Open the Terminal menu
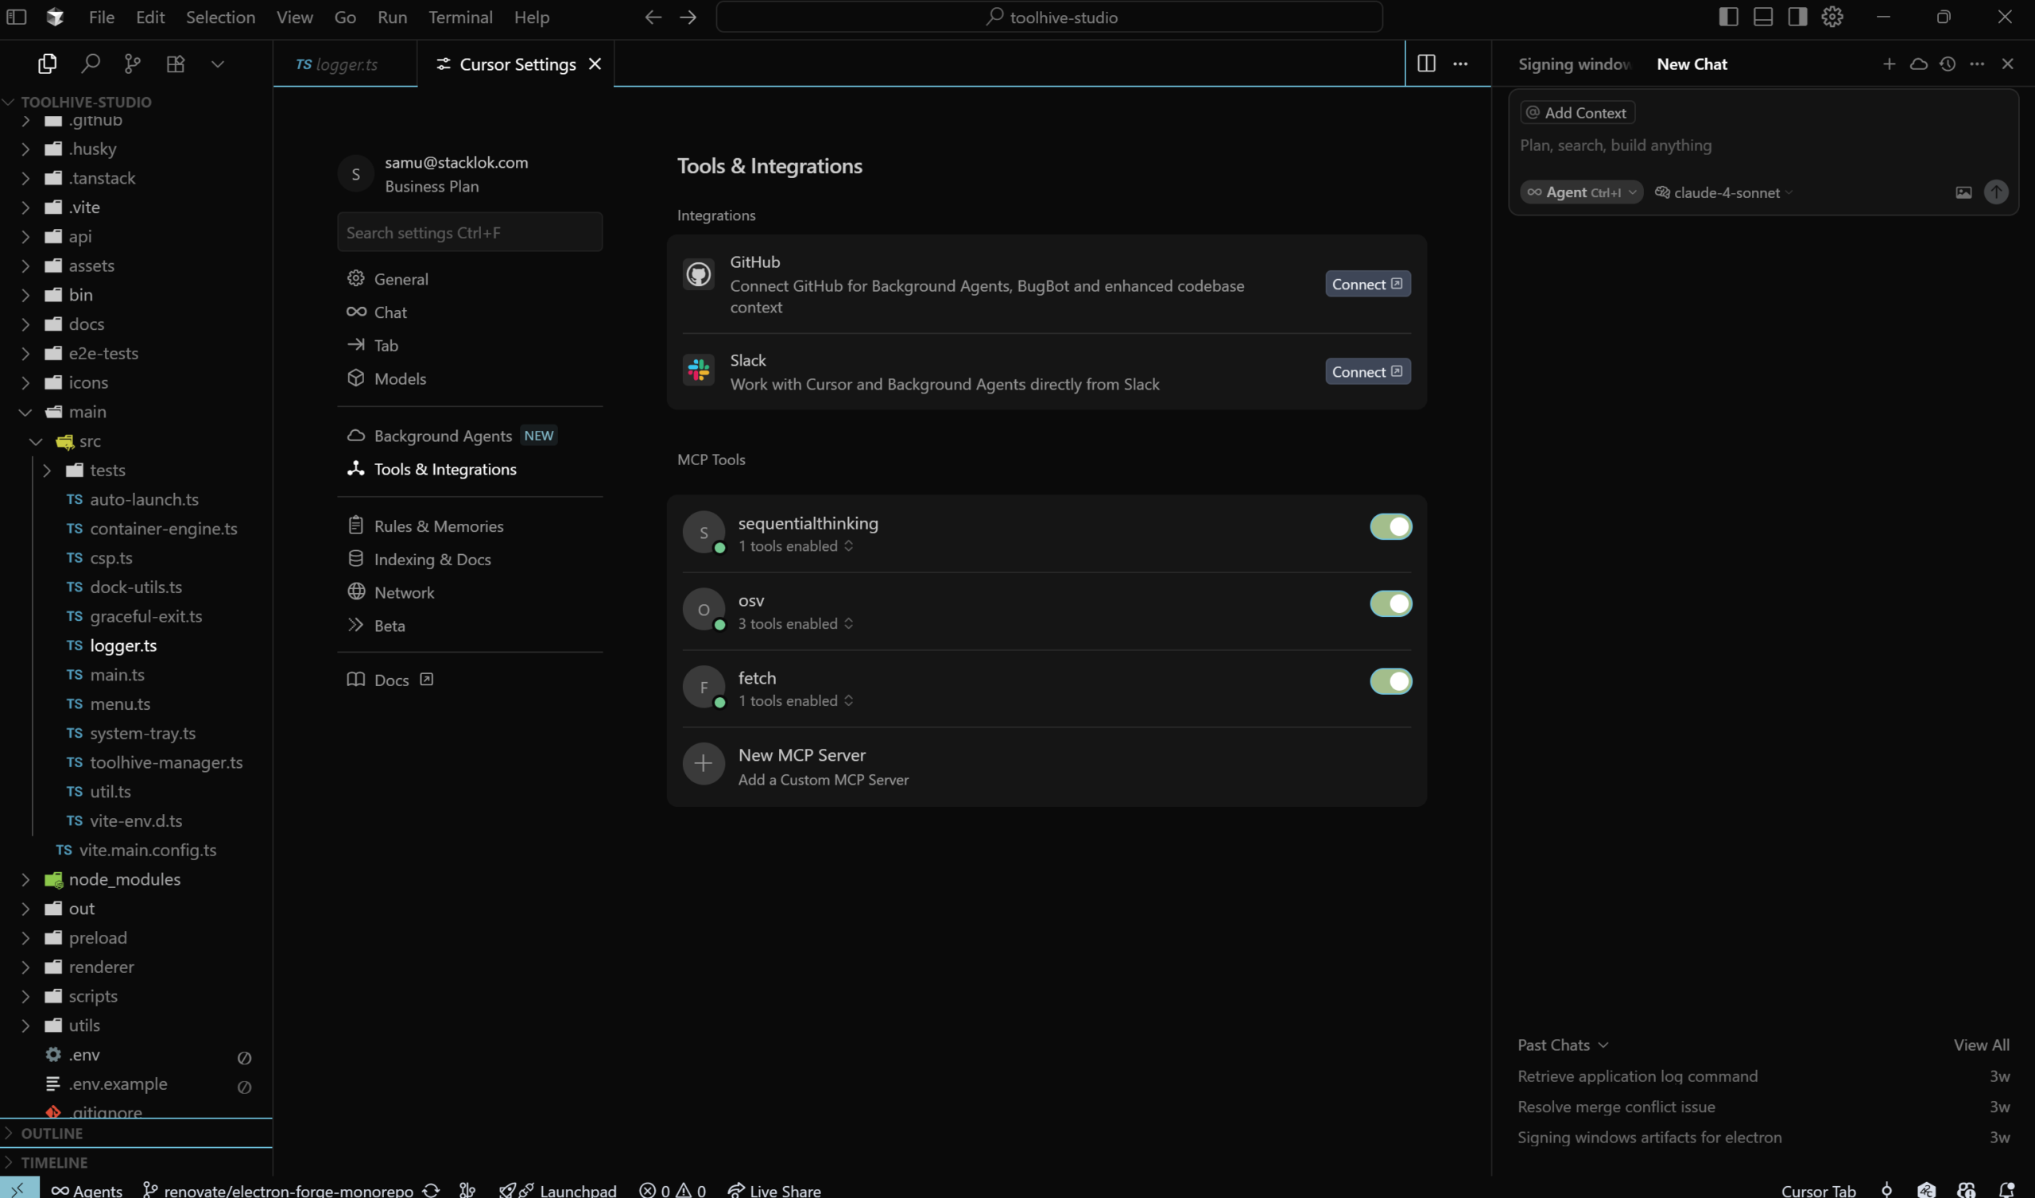This screenshot has height=1198, width=2035. coord(459,17)
